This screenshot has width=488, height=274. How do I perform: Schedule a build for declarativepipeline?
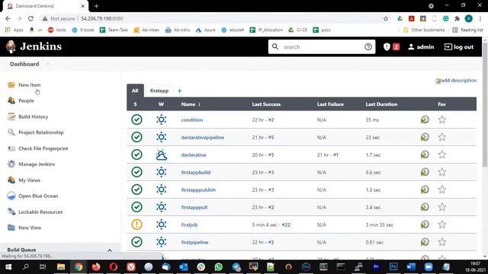click(x=425, y=137)
